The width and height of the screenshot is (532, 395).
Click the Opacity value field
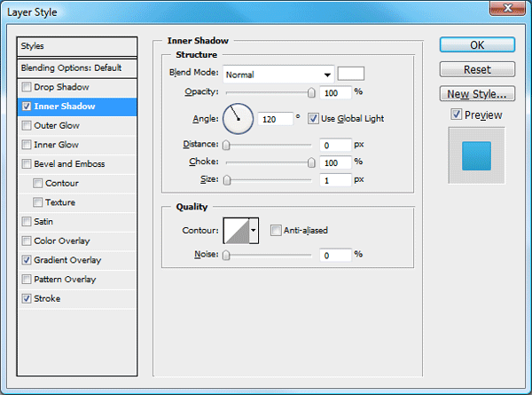[335, 92]
